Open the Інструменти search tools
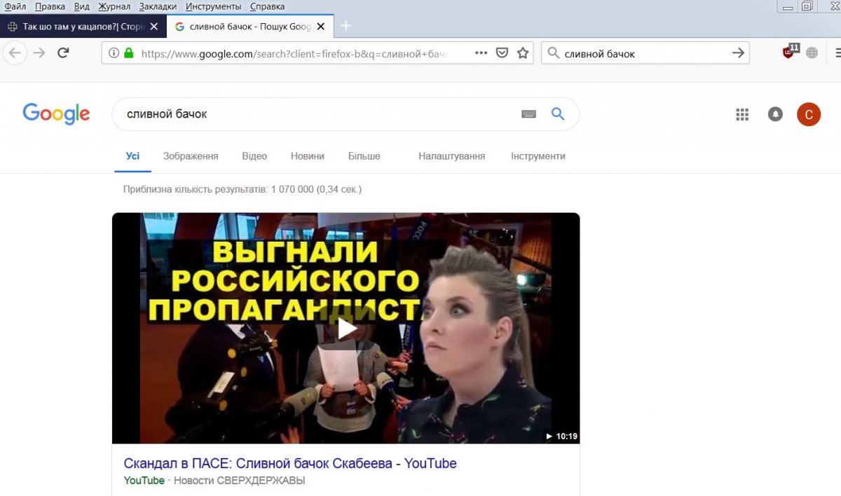The height and width of the screenshot is (496, 841). [x=538, y=156]
